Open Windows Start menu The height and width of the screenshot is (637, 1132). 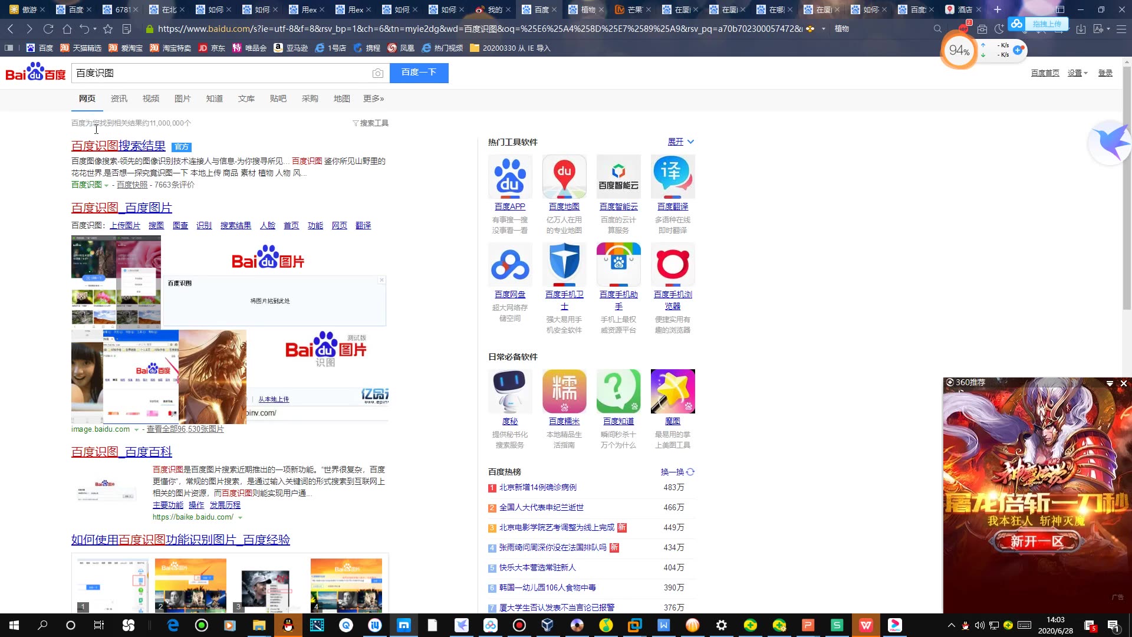click(14, 625)
